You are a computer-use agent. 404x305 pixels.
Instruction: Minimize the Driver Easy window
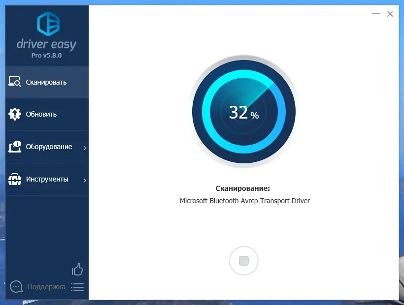(x=376, y=14)
